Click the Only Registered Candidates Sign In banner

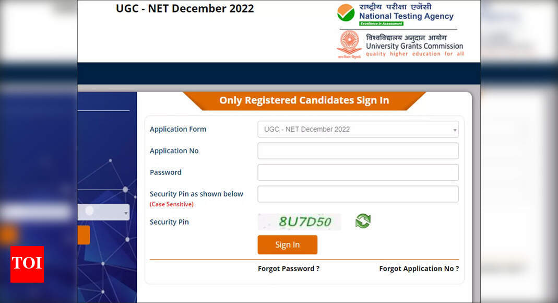pyautogui.click(x=304, y=100)
